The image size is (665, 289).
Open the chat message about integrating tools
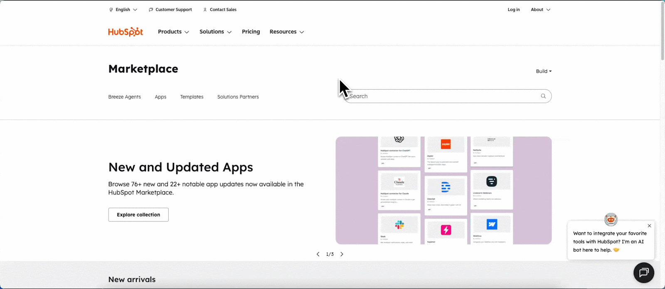pos(610,242)
